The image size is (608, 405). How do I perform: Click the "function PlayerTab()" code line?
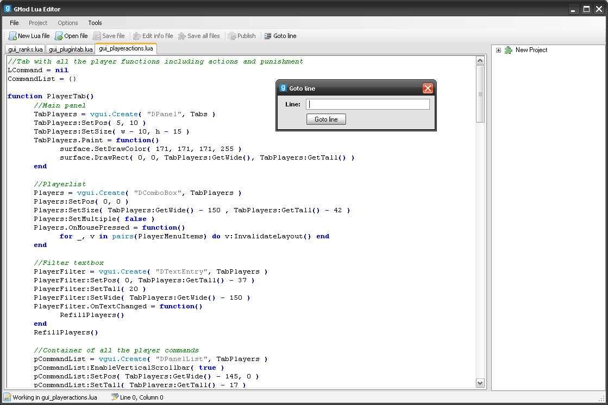point(51,96)
